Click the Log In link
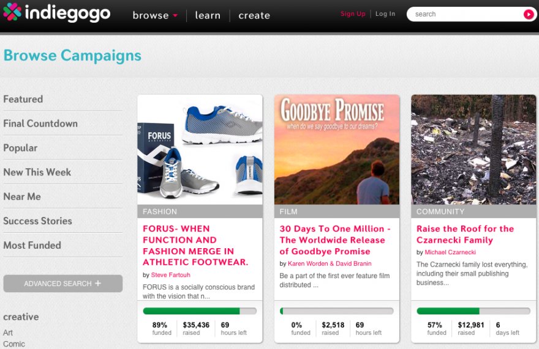539x349 pixels. [385, 14]
